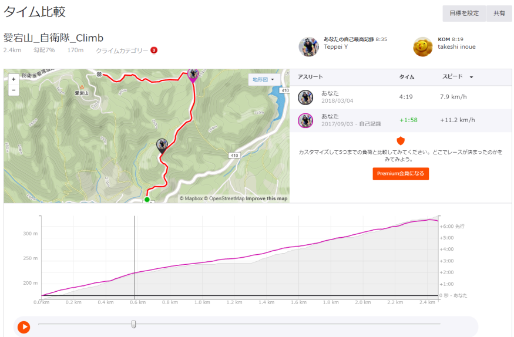The width and height of the screenshot is (514, 337).
Task: Click the playback progress slider handle
Action: coord(133,324)
